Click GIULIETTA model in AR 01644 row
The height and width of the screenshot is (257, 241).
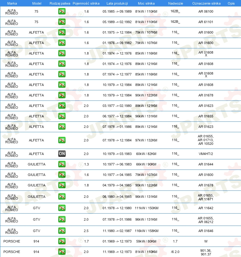click(x=36, y=164)
